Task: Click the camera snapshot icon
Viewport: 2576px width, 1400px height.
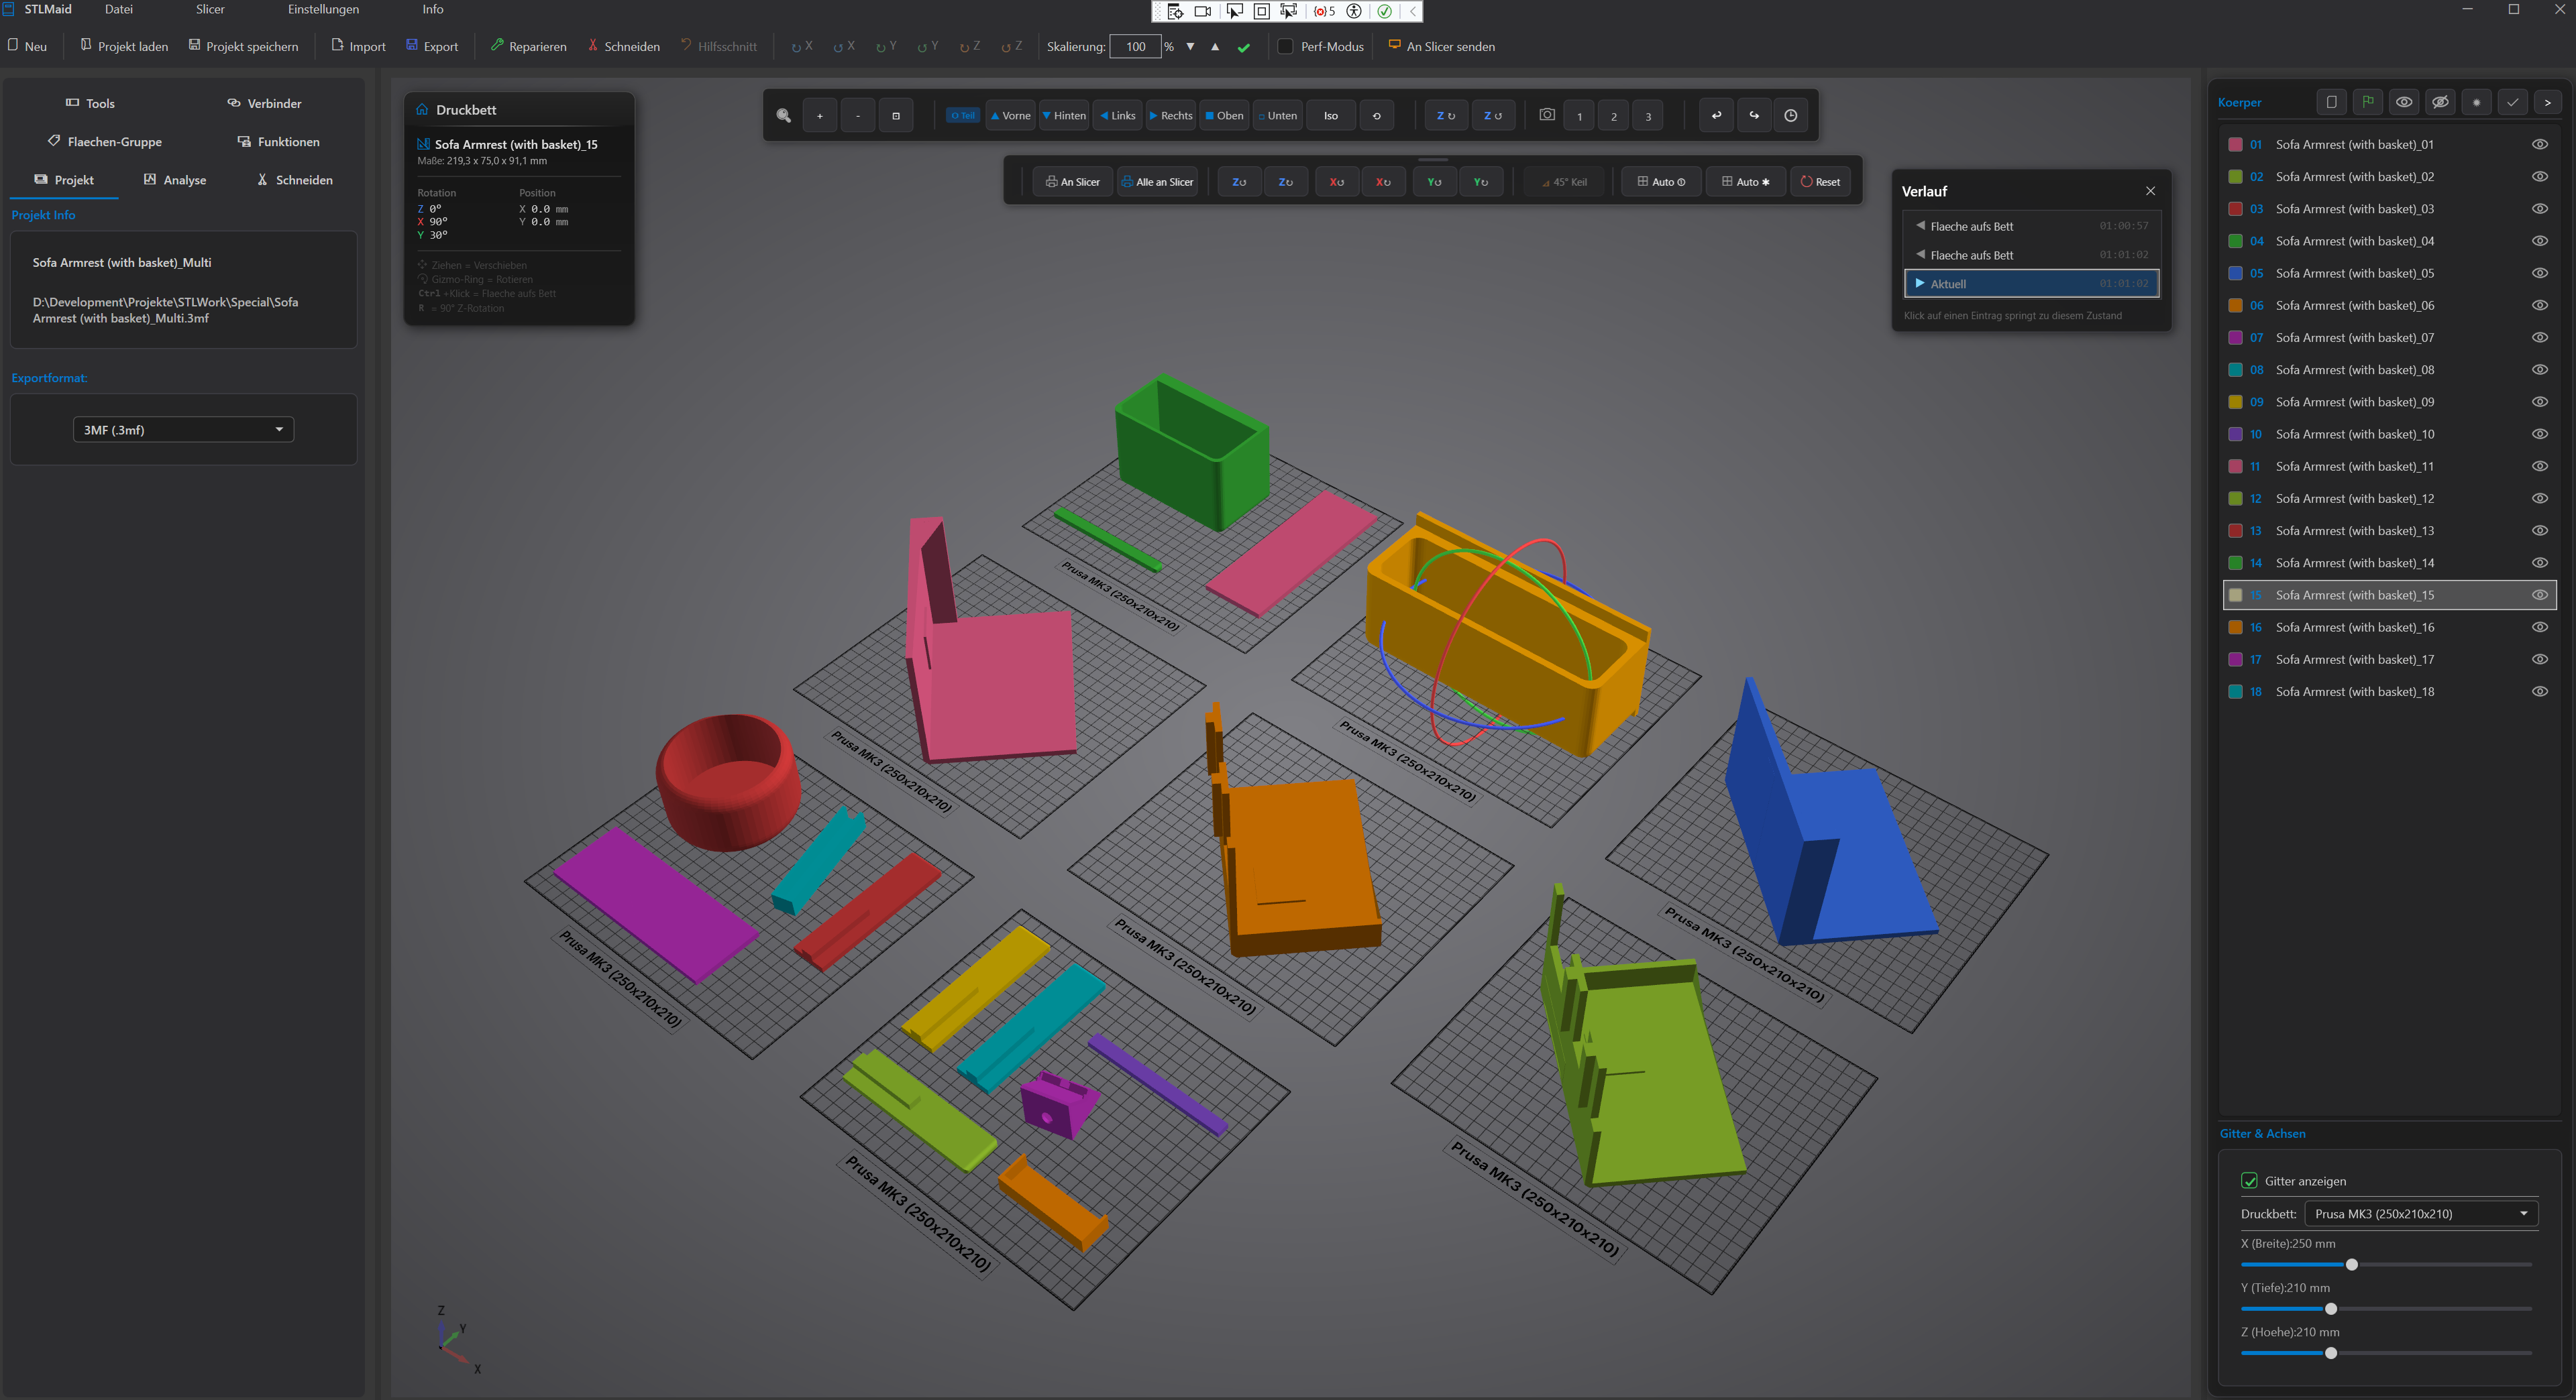Action: coord(1546,115)
